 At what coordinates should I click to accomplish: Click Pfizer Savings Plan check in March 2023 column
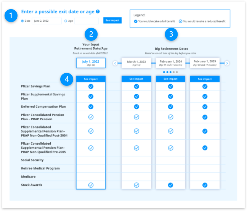point(136,86)
